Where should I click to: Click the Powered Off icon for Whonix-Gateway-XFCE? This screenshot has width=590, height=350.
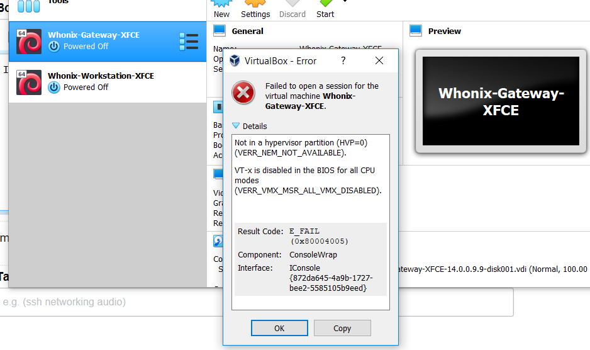pyautogui.click(x=54, y=47)
